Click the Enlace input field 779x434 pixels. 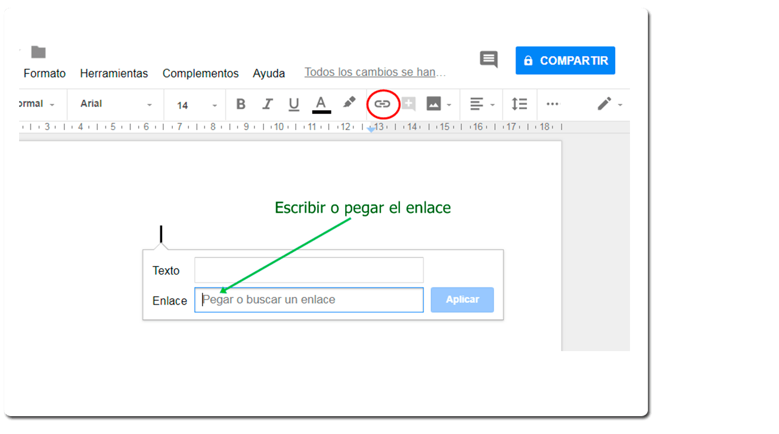click(309, 300)
